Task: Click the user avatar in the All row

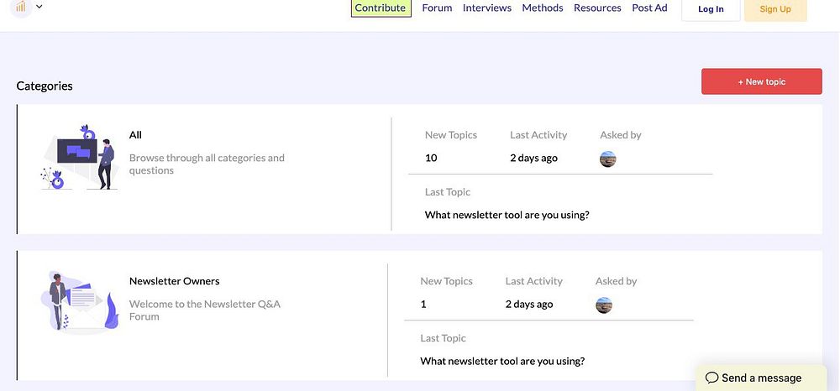Action: pos(608,159)
